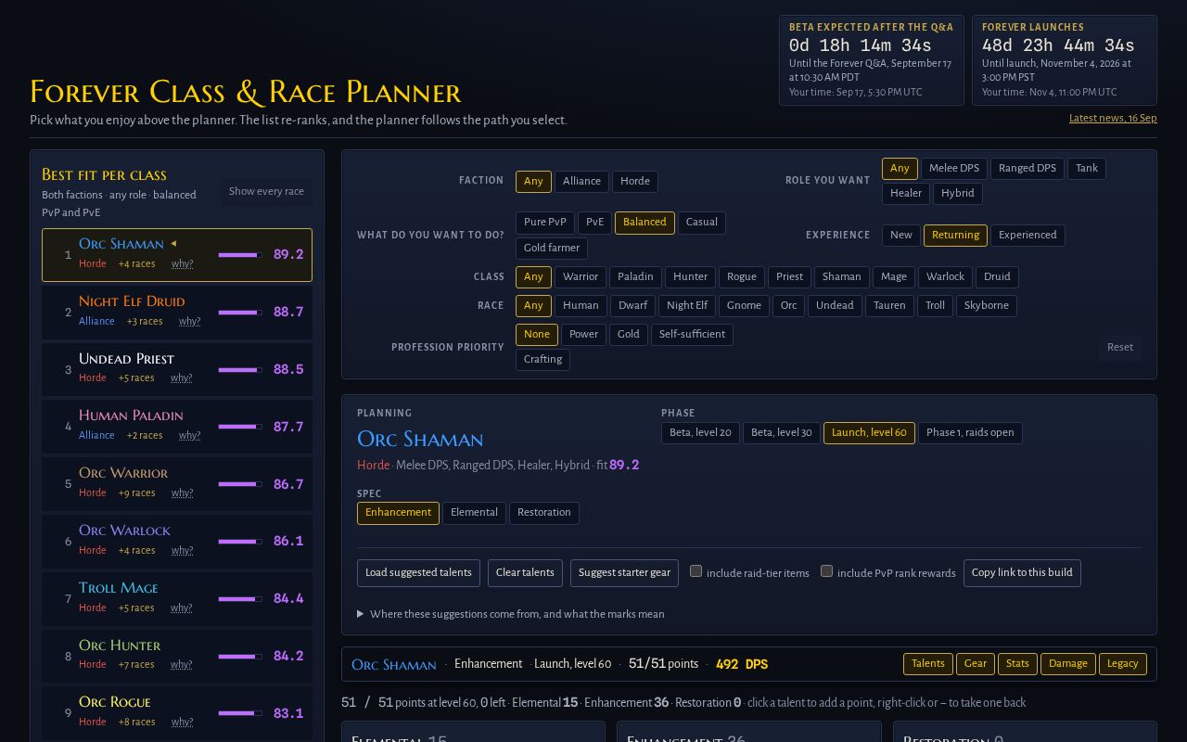Open the Legacy section
This screenshot has width=1187, height=742.
[x=1123, y=664]
